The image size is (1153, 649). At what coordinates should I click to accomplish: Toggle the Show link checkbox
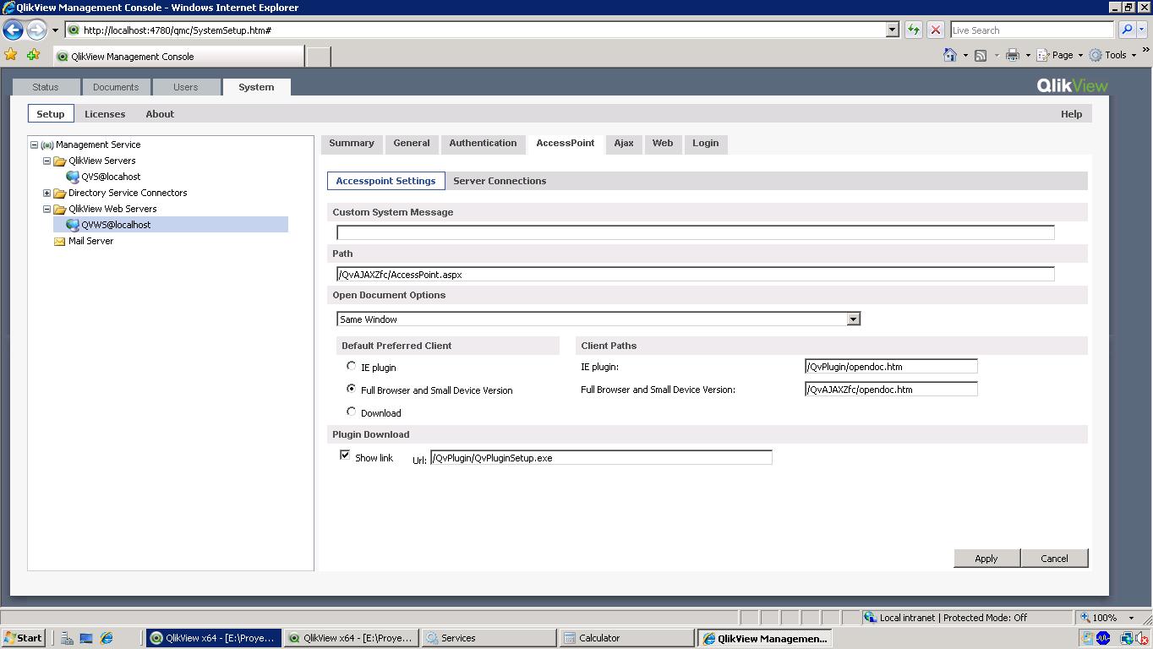point(345,455)
